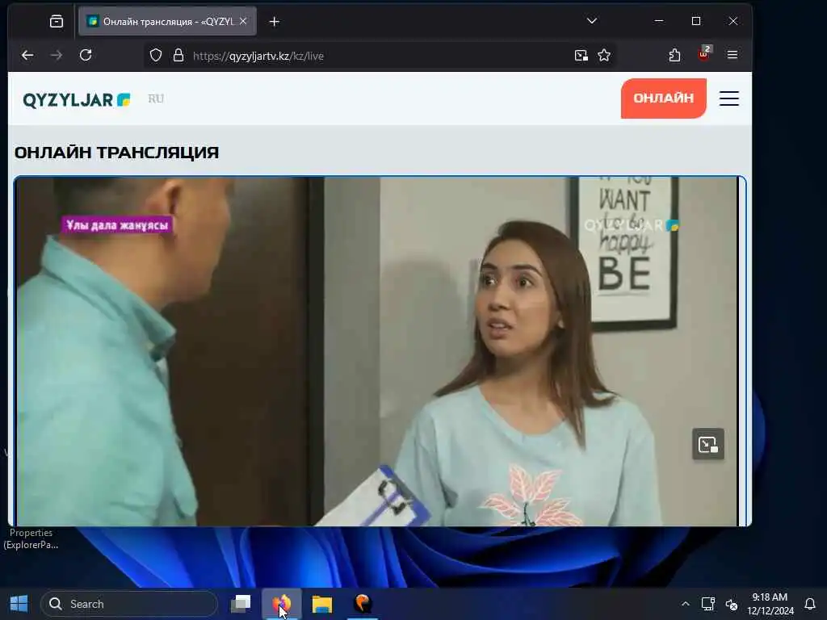Close the Firefox window
Image resolution: width=827 pixels, height=620 pixels.
click(x=733, y=21)
